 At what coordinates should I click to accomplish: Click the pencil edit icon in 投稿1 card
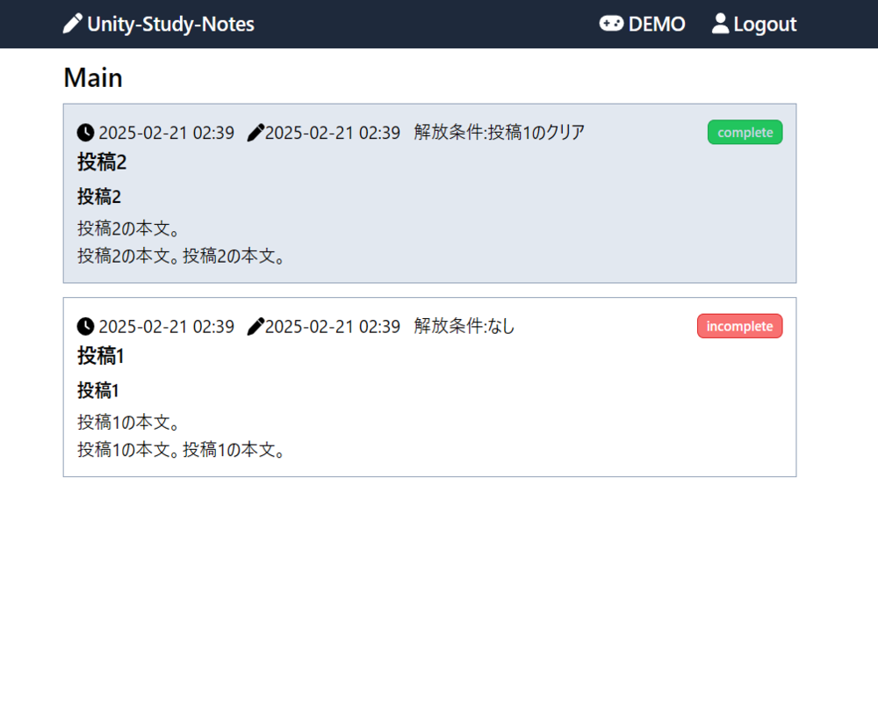pos(255,327)
